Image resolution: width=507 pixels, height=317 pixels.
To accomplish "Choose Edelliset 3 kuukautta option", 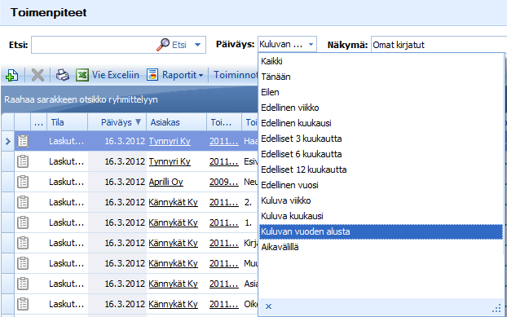I will (x=302, y=139).
